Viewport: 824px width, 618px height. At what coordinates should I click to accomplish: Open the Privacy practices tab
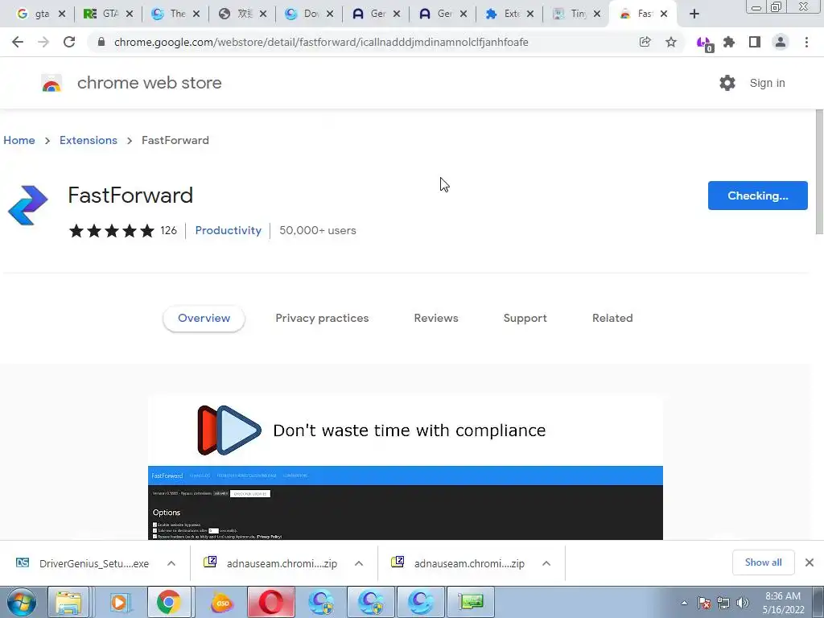322,318
